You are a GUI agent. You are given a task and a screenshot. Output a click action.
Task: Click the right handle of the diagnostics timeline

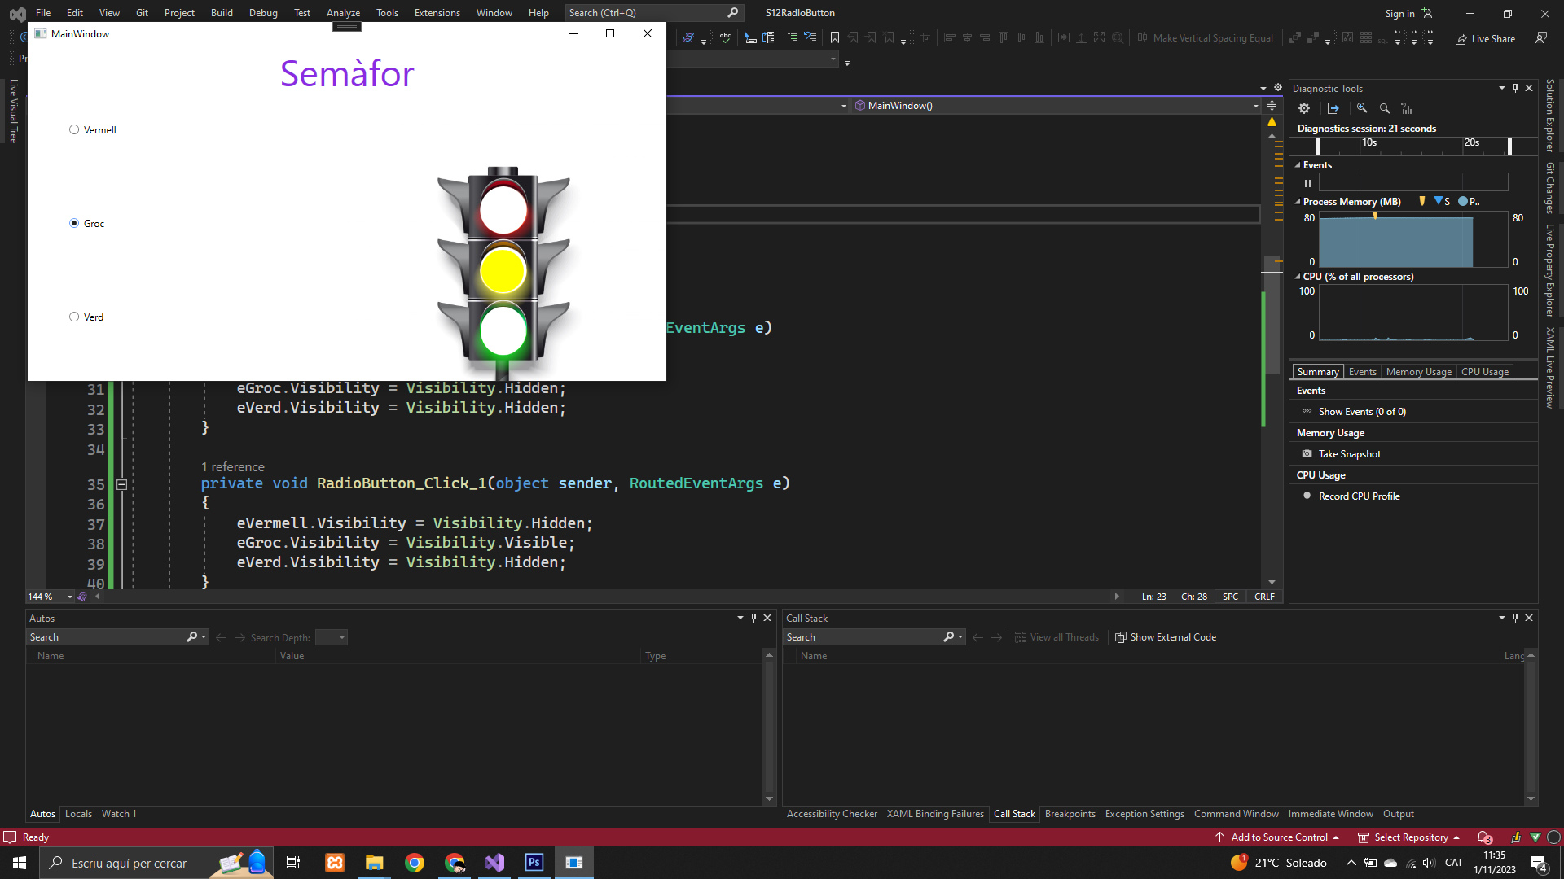click(x=1509, y=146)
